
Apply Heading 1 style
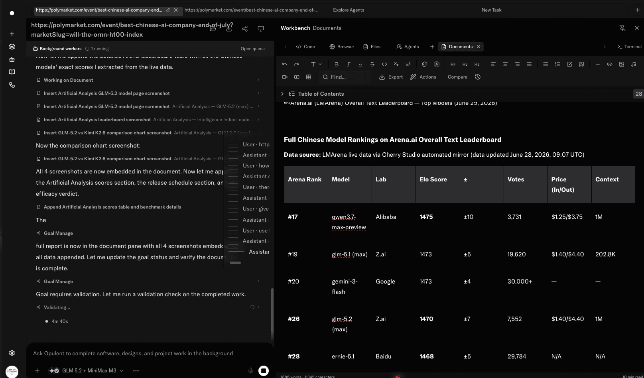[453, 64]
